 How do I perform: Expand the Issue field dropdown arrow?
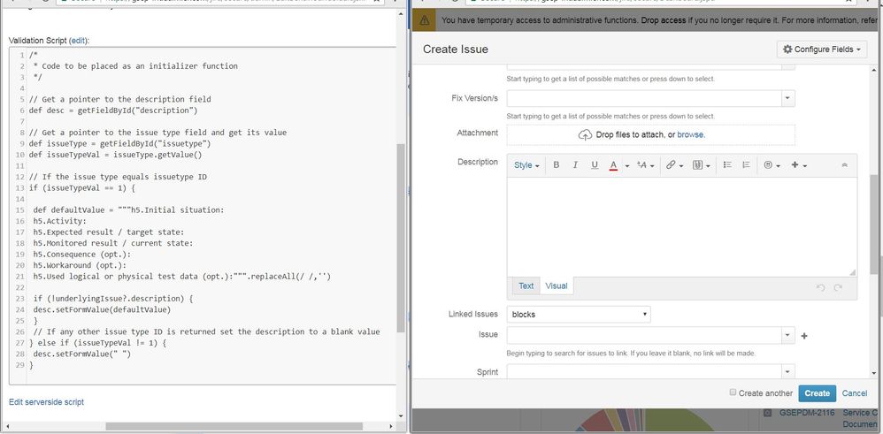(787, 335)
